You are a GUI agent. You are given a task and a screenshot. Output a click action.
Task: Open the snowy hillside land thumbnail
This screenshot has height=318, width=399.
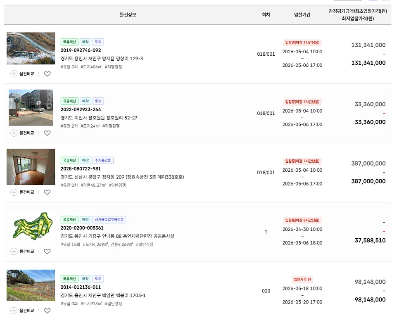point(31,48)
